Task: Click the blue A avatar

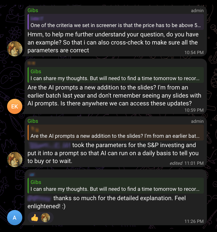Action: coord(14,217)
